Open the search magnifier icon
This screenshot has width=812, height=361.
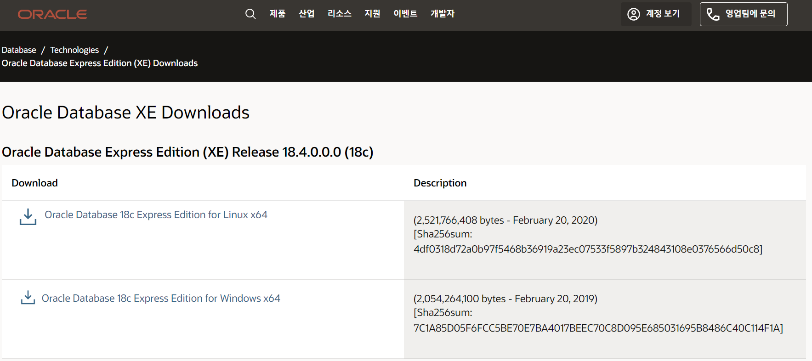[250, 14]
